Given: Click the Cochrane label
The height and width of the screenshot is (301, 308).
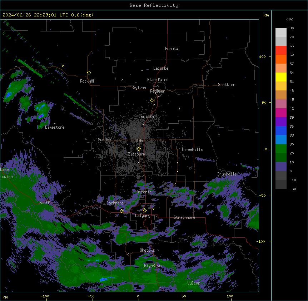Looking at the screenshot, I should pos(115,203).
